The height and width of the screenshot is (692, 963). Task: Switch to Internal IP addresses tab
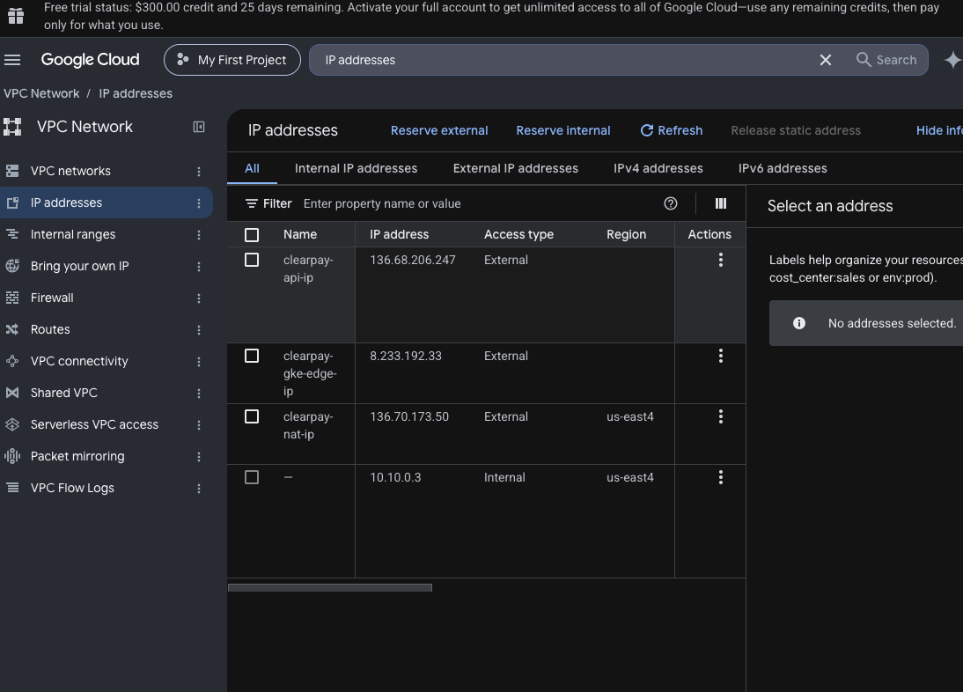tap(356, 168)
